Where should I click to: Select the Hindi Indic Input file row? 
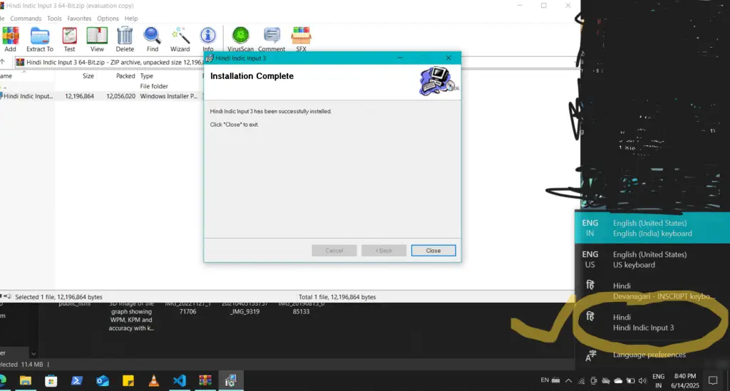29,96
